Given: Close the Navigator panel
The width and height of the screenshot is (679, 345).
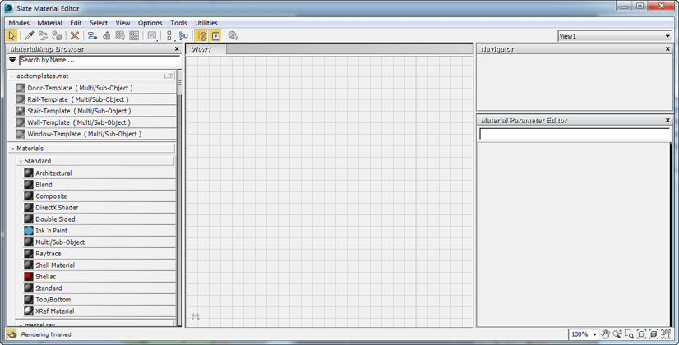Looking at the screenshot, I should pyautogui.click(x=667, y=49).
